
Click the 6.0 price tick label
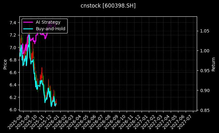point(13,110)
